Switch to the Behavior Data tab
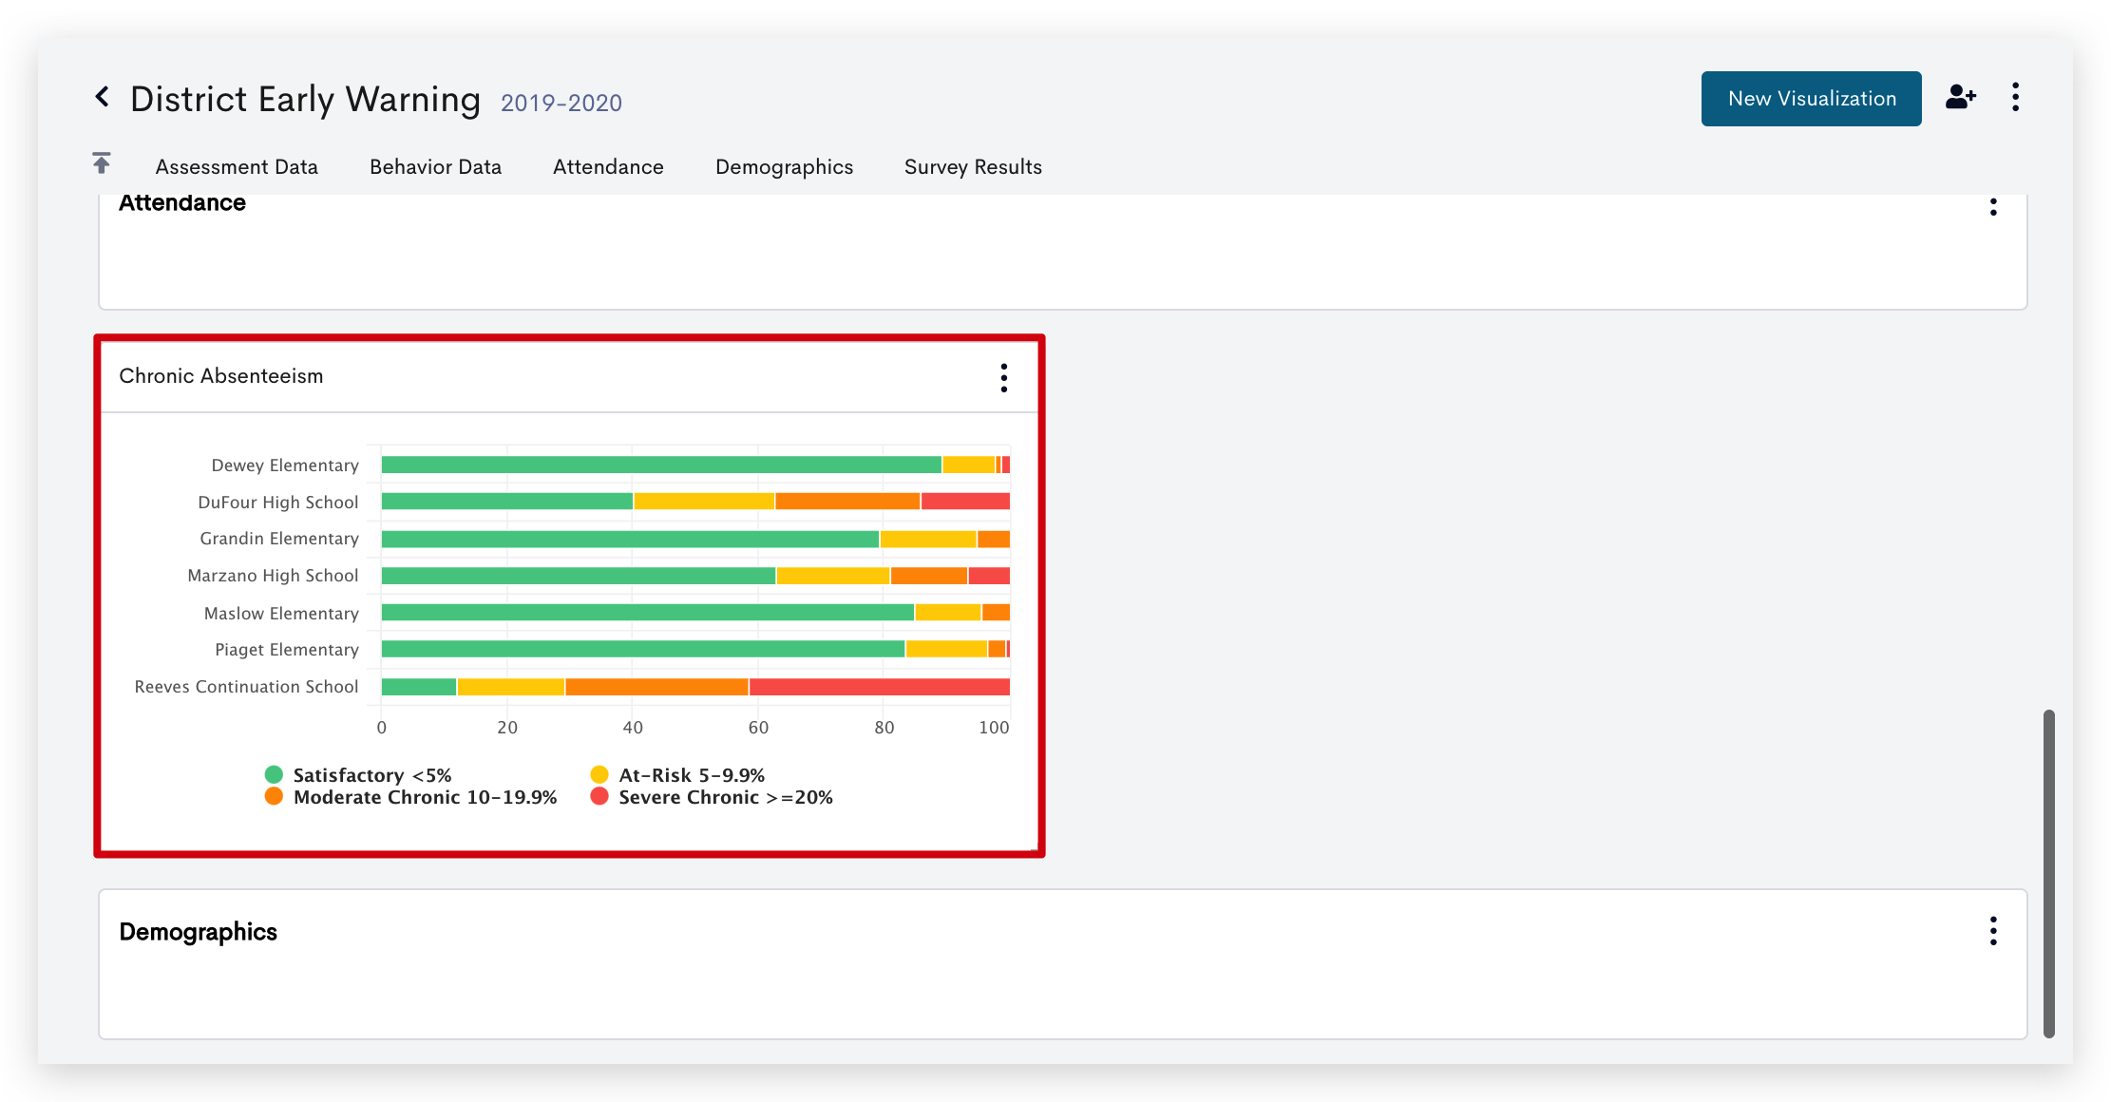The height and width of the screenshot is (1102, 2111). [435, 167]
